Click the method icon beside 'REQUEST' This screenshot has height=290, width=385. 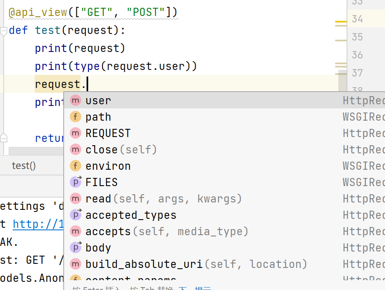point(76,133)
